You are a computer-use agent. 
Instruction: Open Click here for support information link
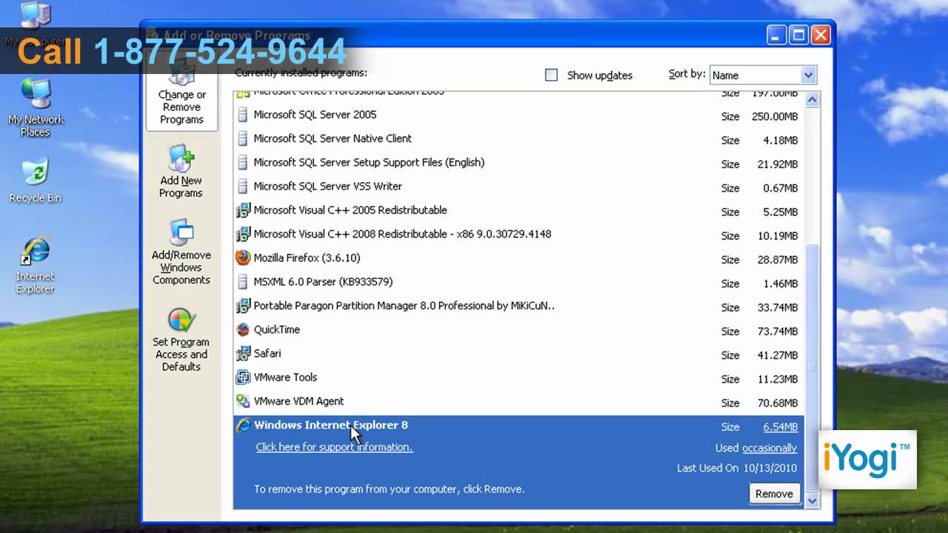[334, 447]
